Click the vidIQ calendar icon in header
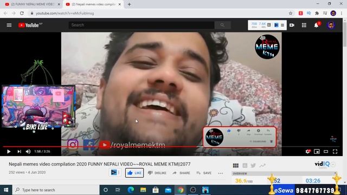The height and width of the screenshot is (195, 347). [x=269, y=25]
